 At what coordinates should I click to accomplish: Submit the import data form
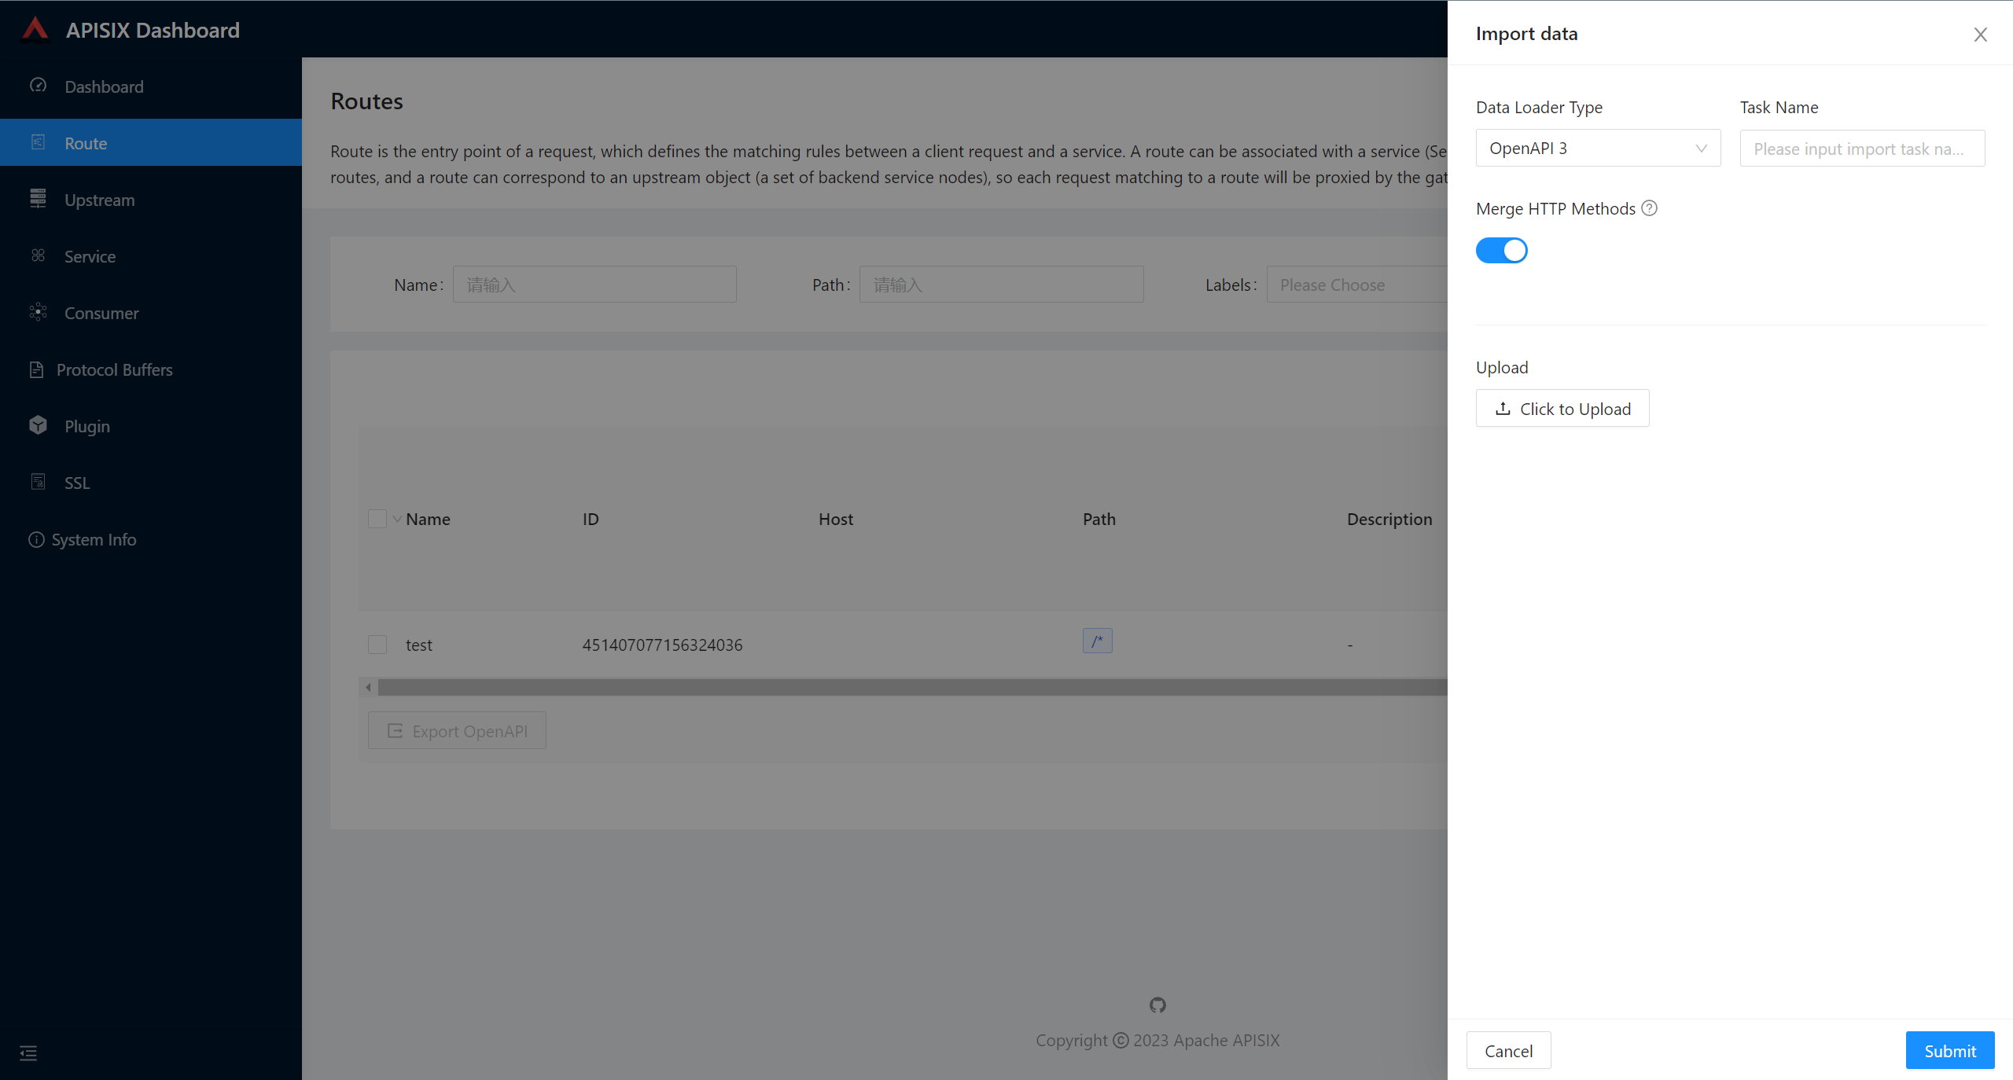coord(1949,1051)
